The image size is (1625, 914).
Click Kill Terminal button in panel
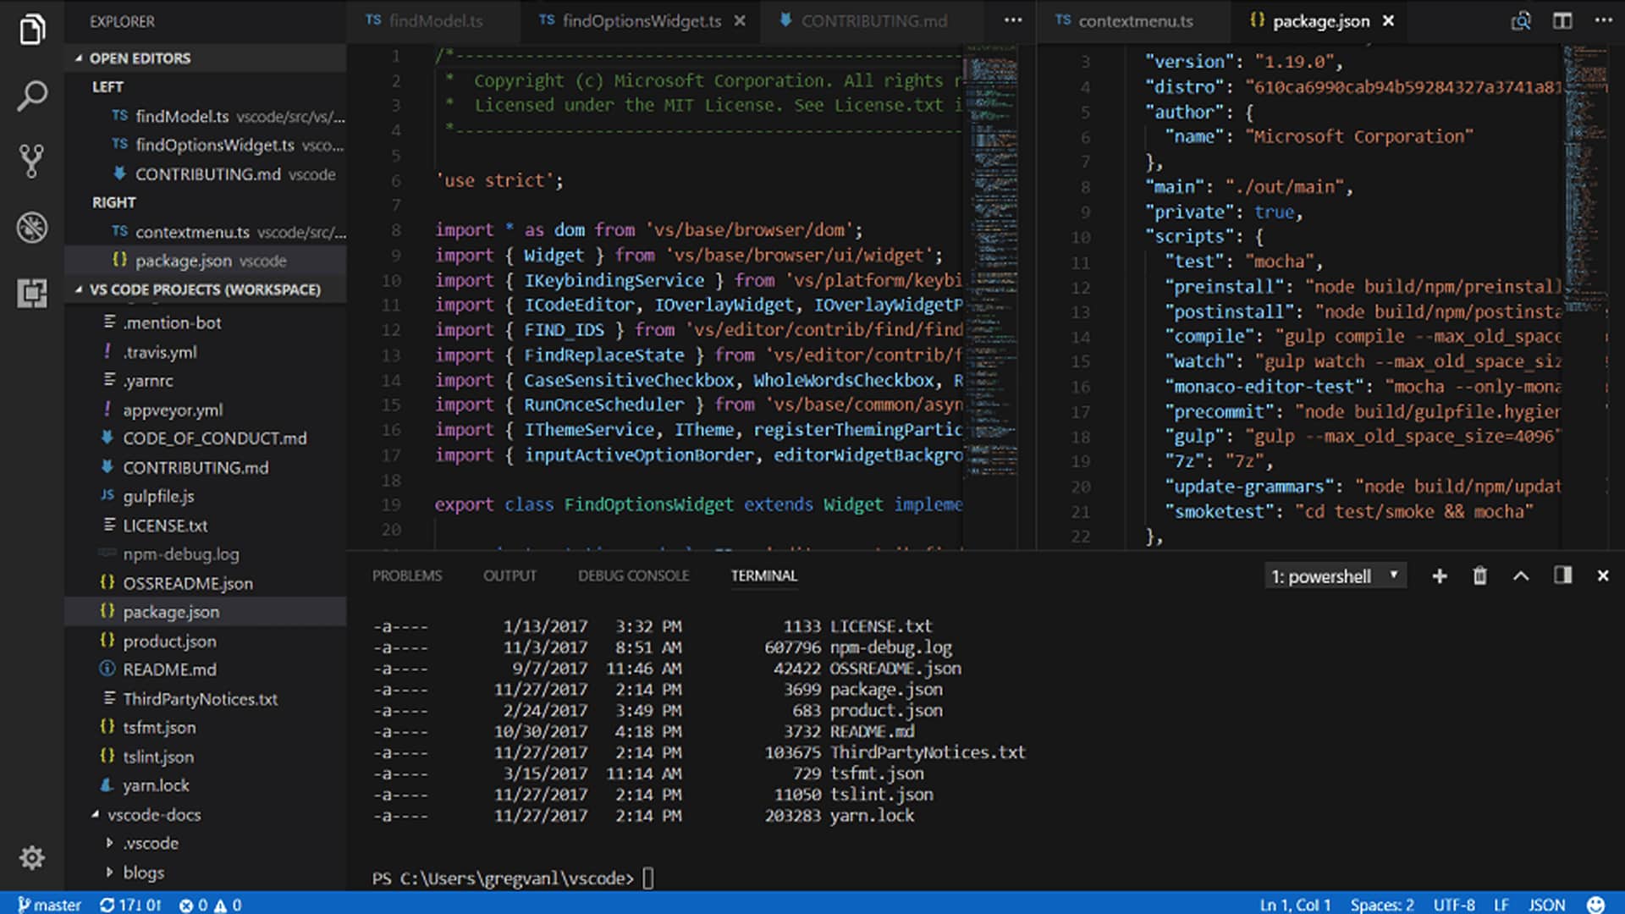pyautogui.click(x=1479, y=575)
